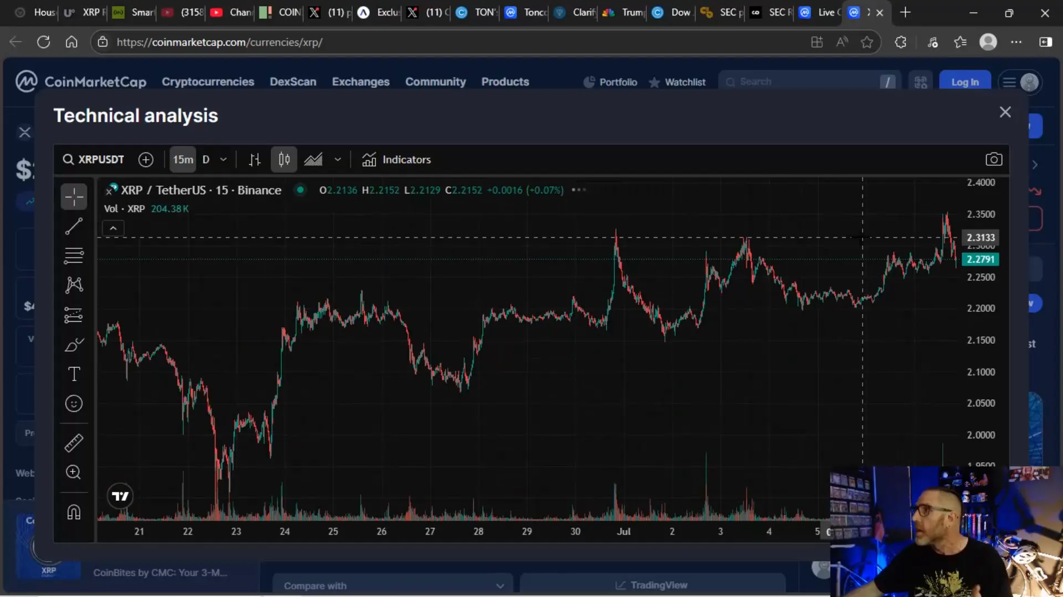Focus the CoinMarketCap search field
Screen dimensions: 1063x597
[x=809, y=82]
